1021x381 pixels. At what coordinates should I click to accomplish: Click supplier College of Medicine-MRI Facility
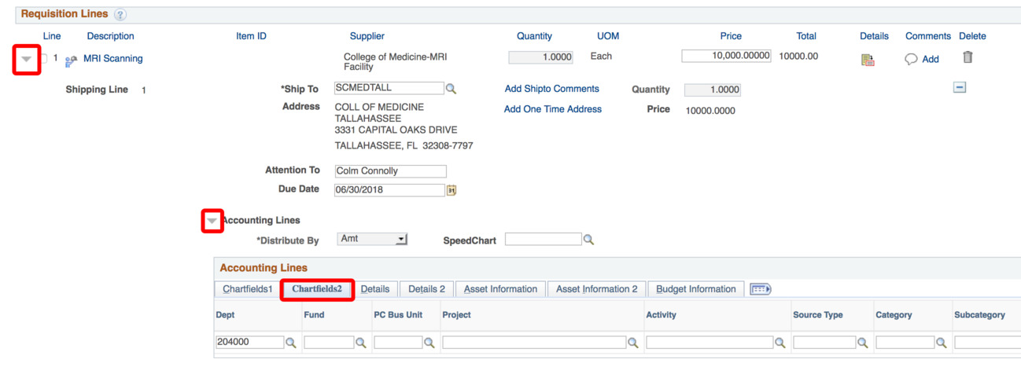[x=395, y=62]
